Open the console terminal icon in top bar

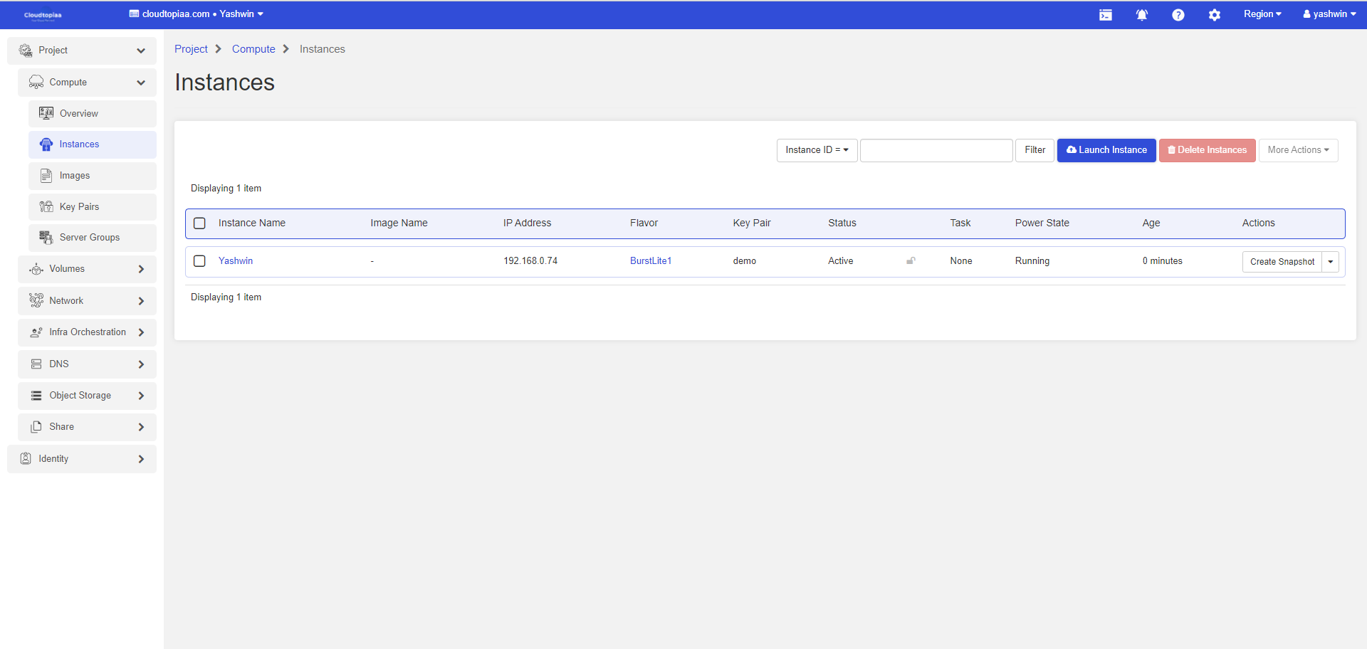pyautogui.click(x=1105, y=15)
